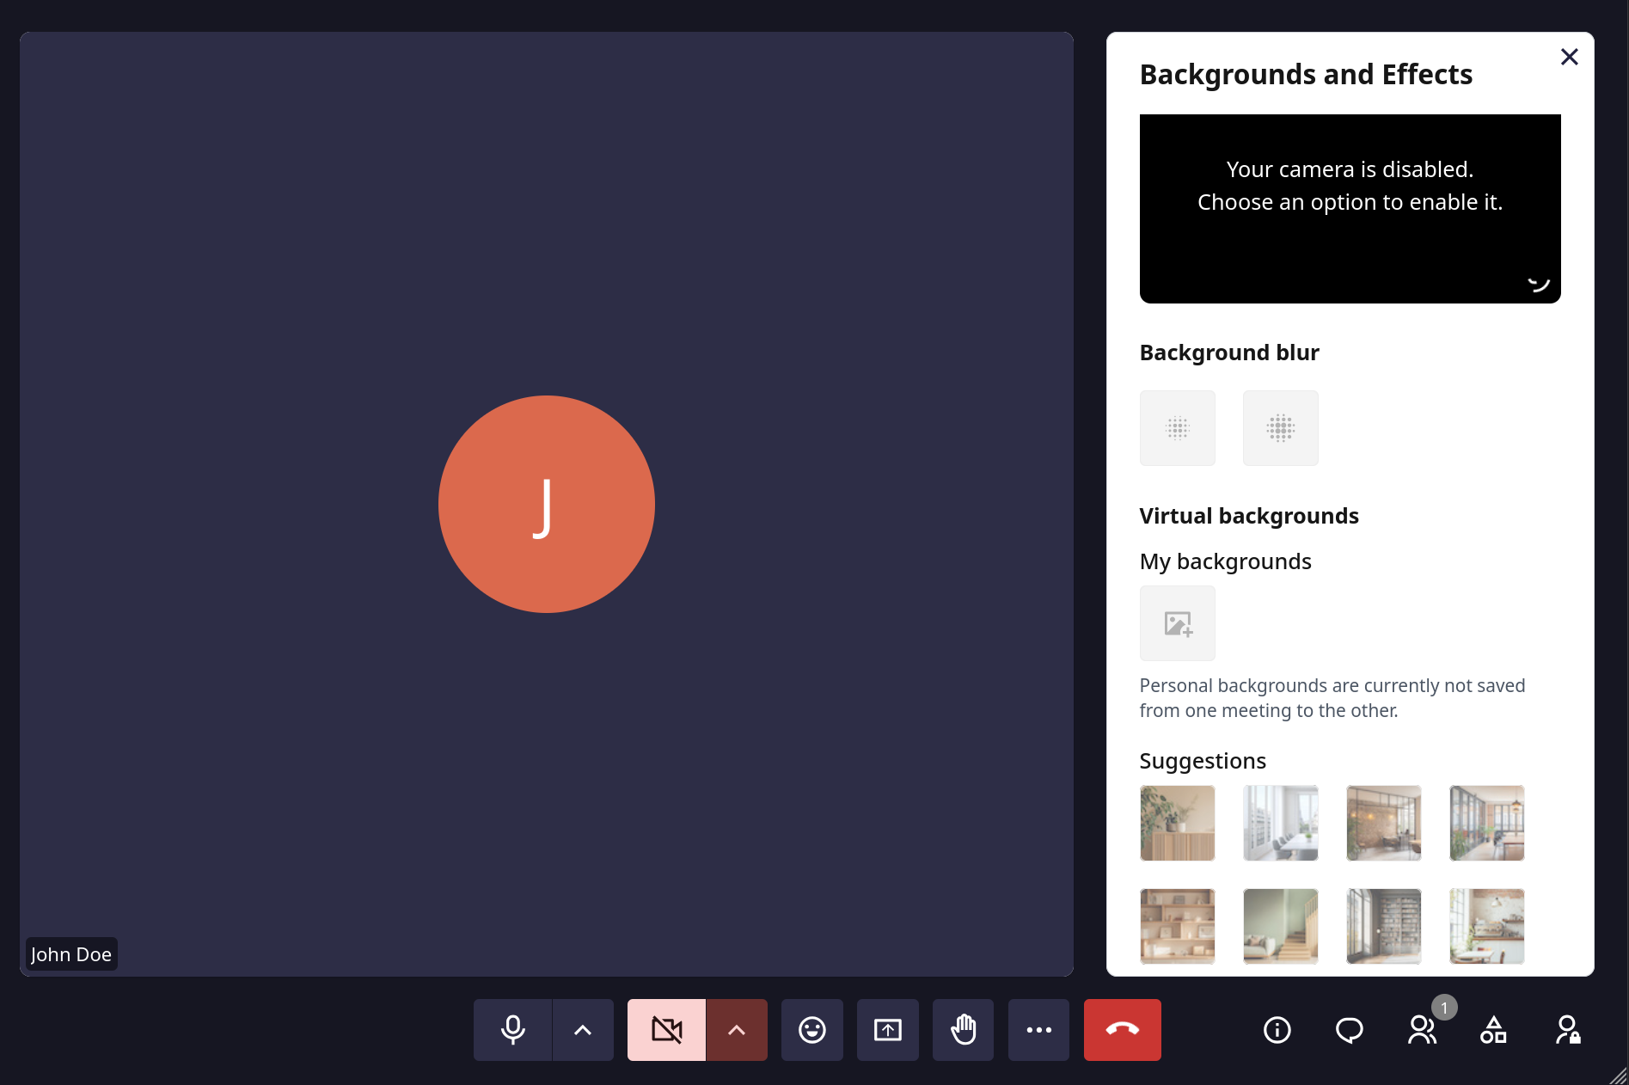Select strong background blur
The image size is (1629, 1085).
(1281, 428)
